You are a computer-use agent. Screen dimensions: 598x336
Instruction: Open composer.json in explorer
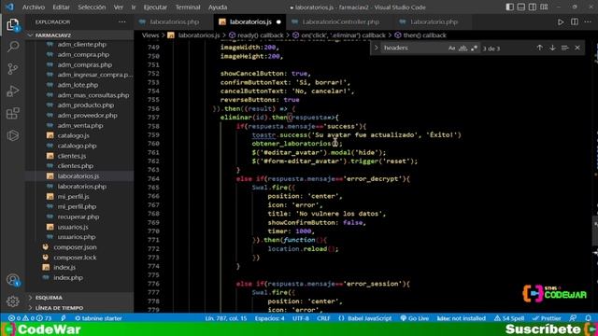click(x=75, y=247)
